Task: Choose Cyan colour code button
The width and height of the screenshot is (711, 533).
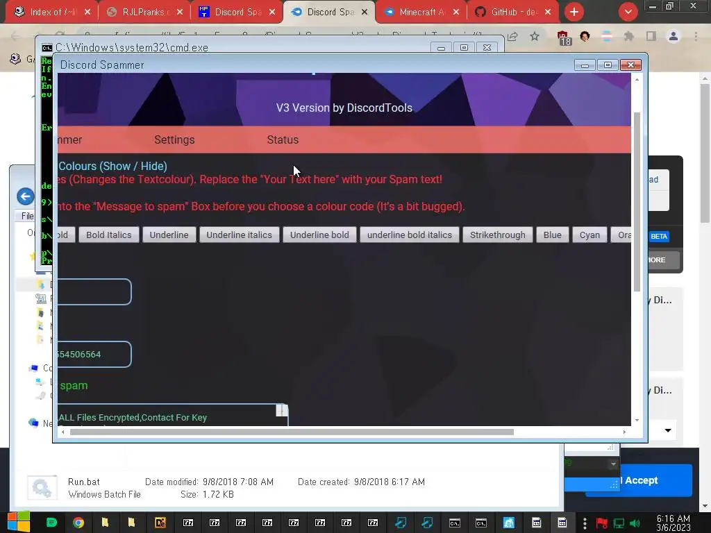Action: point(589,235)
